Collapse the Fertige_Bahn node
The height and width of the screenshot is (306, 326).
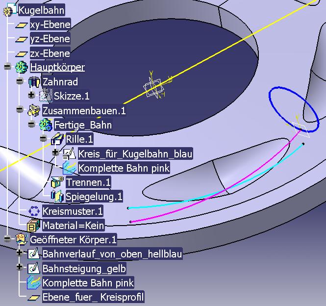[31, 124]
